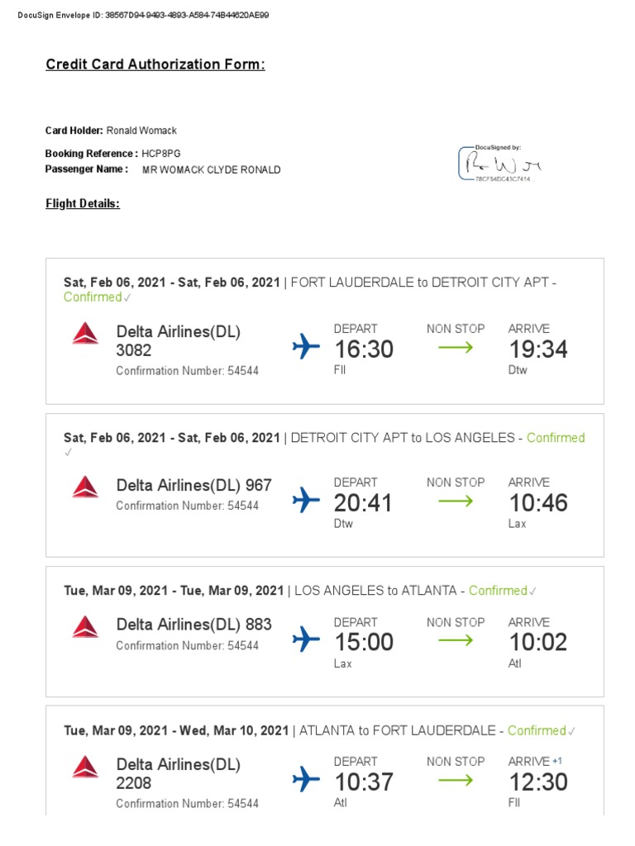635x846 pixels.
Task: Click the Credit Card Authorization Form heading
Action: tap(155, 64)
